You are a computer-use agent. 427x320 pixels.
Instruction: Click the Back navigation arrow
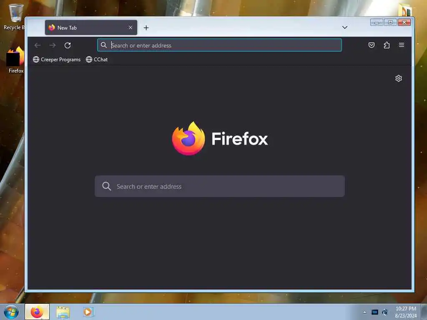click(x=38, y=45)
